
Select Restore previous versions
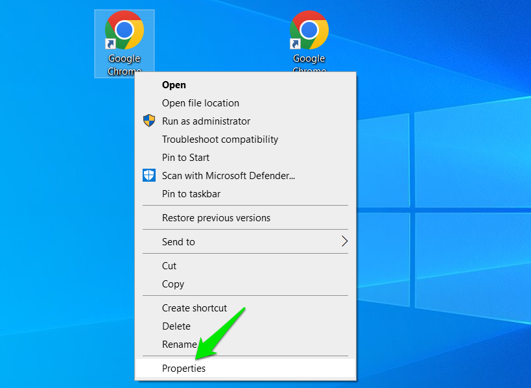(x=216, y=217)
